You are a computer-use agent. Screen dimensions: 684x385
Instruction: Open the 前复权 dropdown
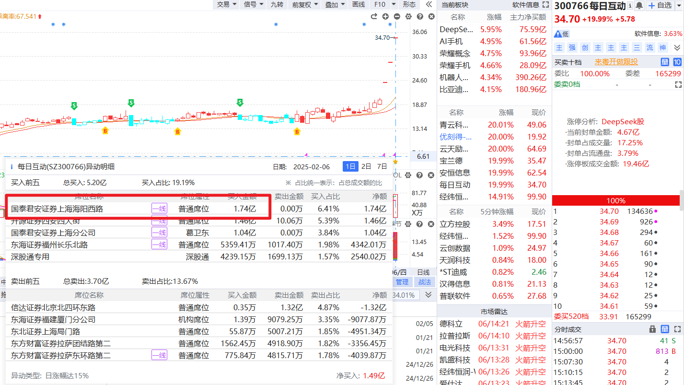[305, 4]
